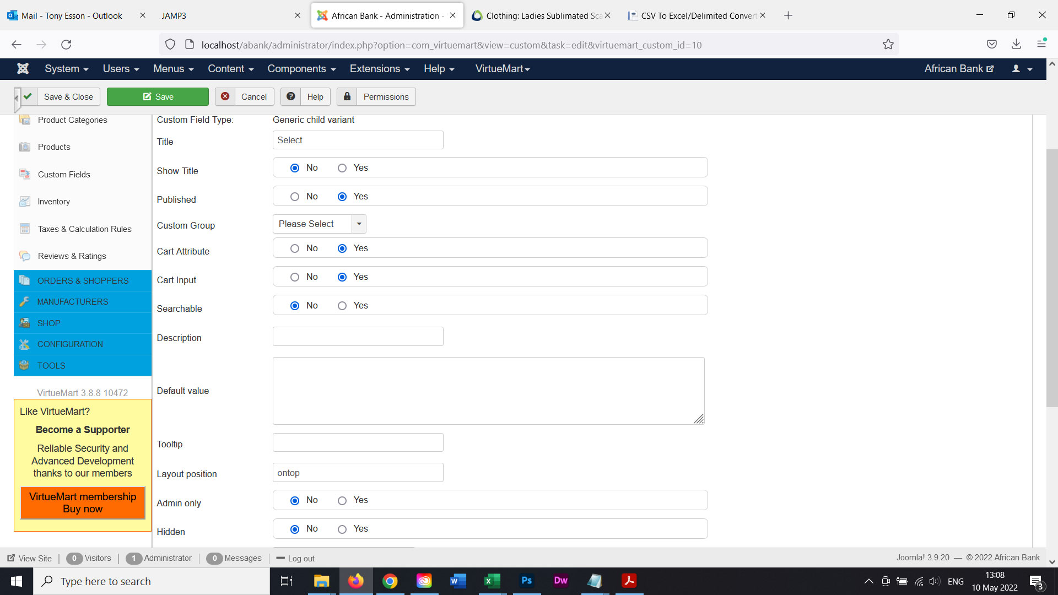Click the Permissions lock icon
This screenshot has height=595, width=1058.
pos(347,96)
